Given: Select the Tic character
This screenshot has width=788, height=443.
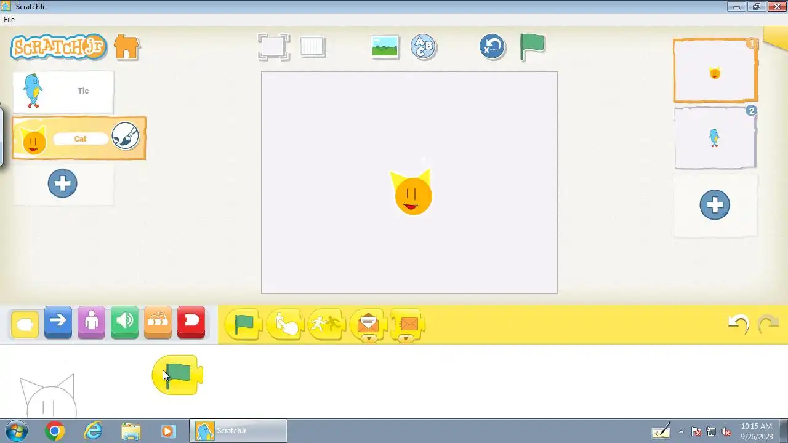Looking at the screenshot, I should click(x=63, y=92).
